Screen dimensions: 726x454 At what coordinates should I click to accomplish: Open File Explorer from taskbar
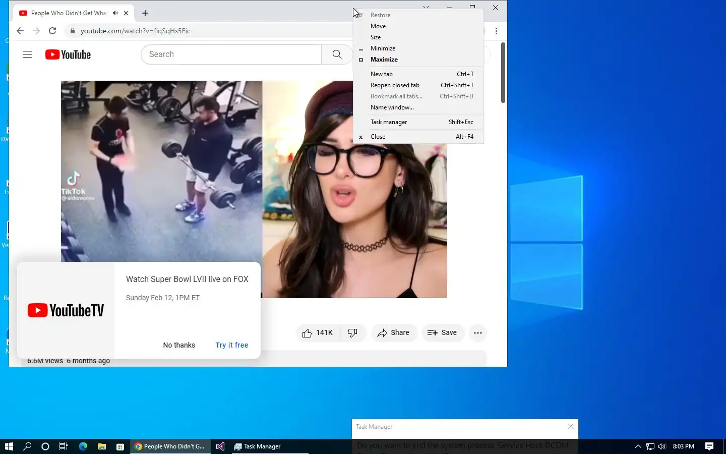pos(102,446)
